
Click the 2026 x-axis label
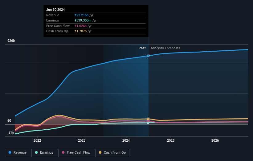(x=215, y=140)
